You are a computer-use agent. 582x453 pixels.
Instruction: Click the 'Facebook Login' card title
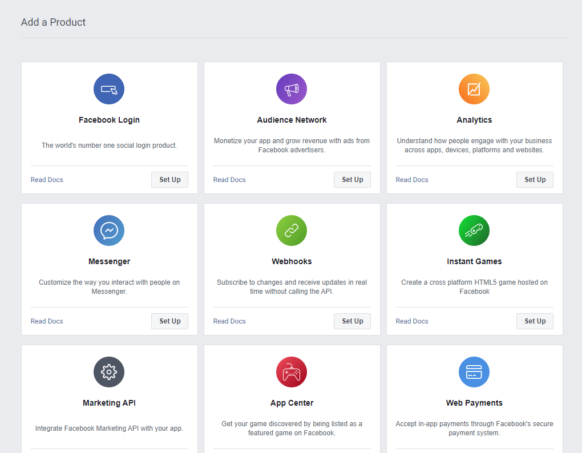[x=109, y=120]
